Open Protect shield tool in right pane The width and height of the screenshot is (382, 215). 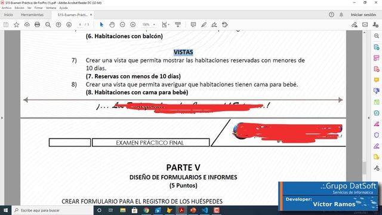[377, 135]
